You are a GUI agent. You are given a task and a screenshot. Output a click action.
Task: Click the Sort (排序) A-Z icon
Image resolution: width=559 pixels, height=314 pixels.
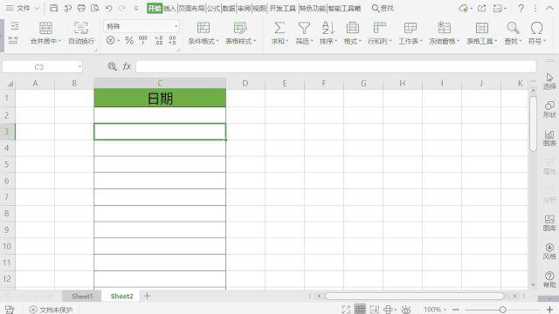pos(328,28)
